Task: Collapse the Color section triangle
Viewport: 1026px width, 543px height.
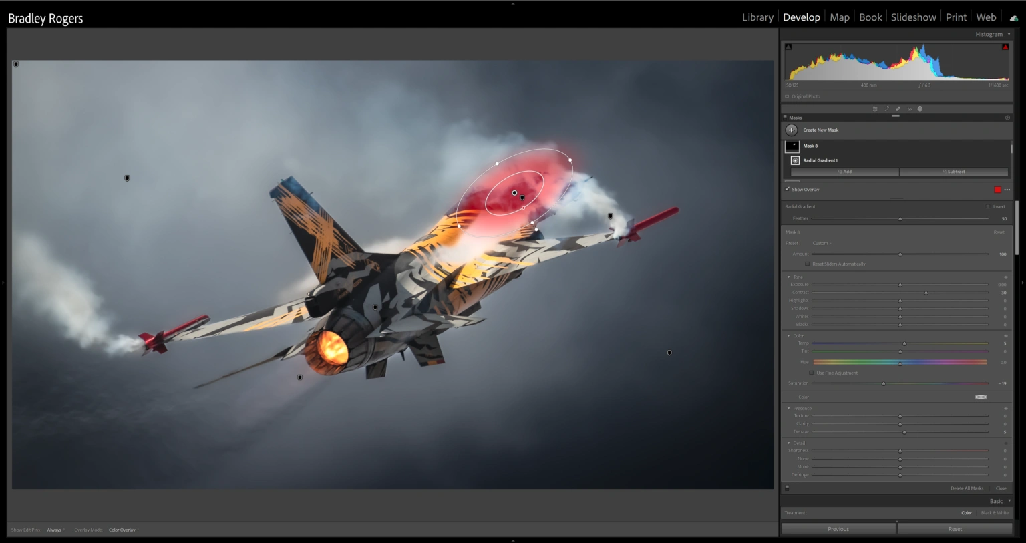Action: tap(788, 336)
